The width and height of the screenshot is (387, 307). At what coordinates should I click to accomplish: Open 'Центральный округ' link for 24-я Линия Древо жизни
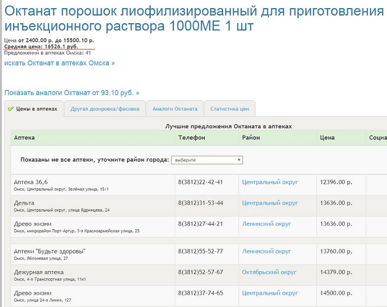point(270,293)
